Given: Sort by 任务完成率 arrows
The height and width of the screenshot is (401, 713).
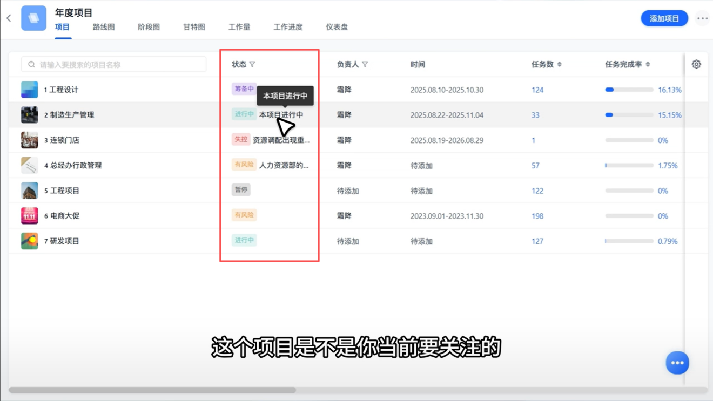Looking at the screenshot, I should (x=648, y=64).
